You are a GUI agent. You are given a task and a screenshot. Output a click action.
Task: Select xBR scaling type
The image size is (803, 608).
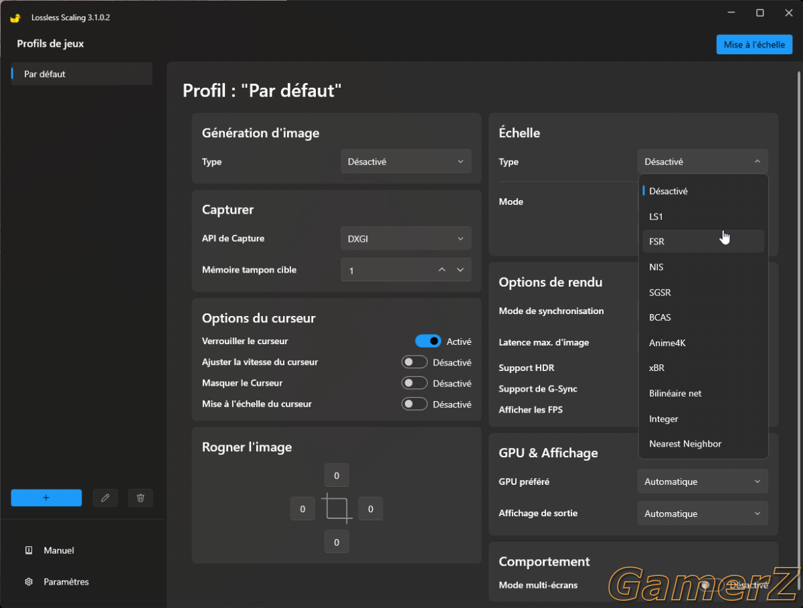point(703,368)
